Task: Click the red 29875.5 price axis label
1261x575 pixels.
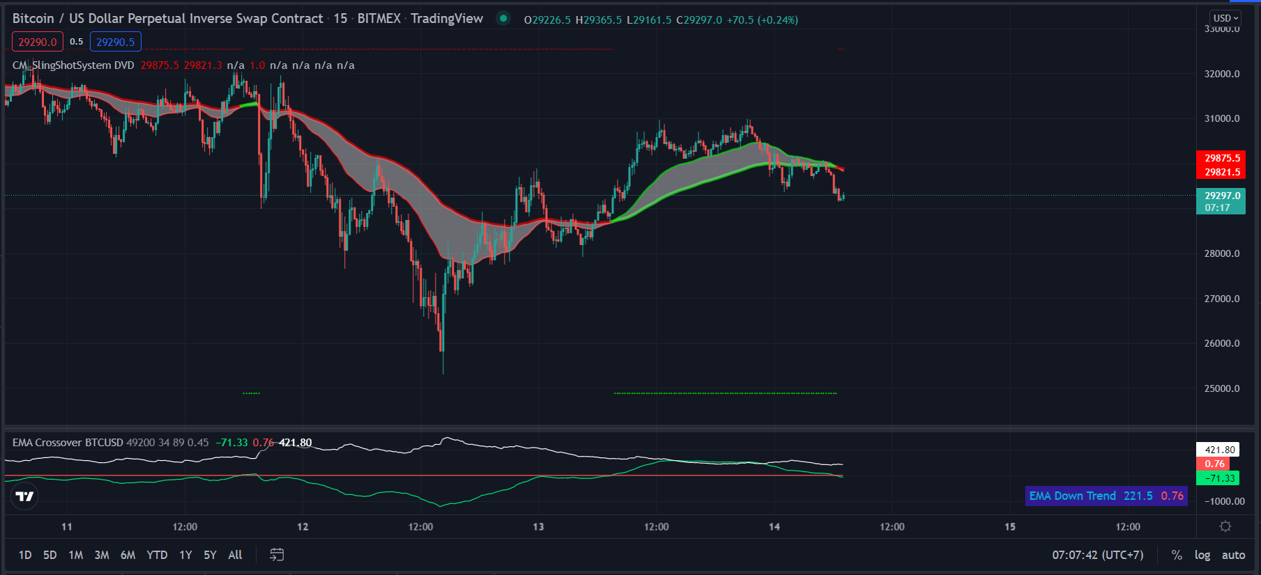Action: point(1221,158)
